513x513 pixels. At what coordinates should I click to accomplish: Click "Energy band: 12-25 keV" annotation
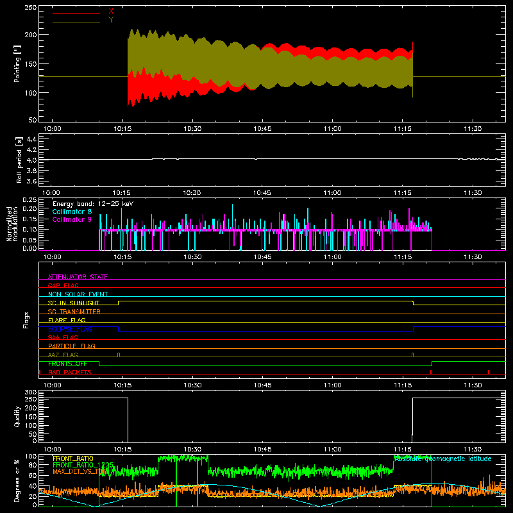(93, 204)
